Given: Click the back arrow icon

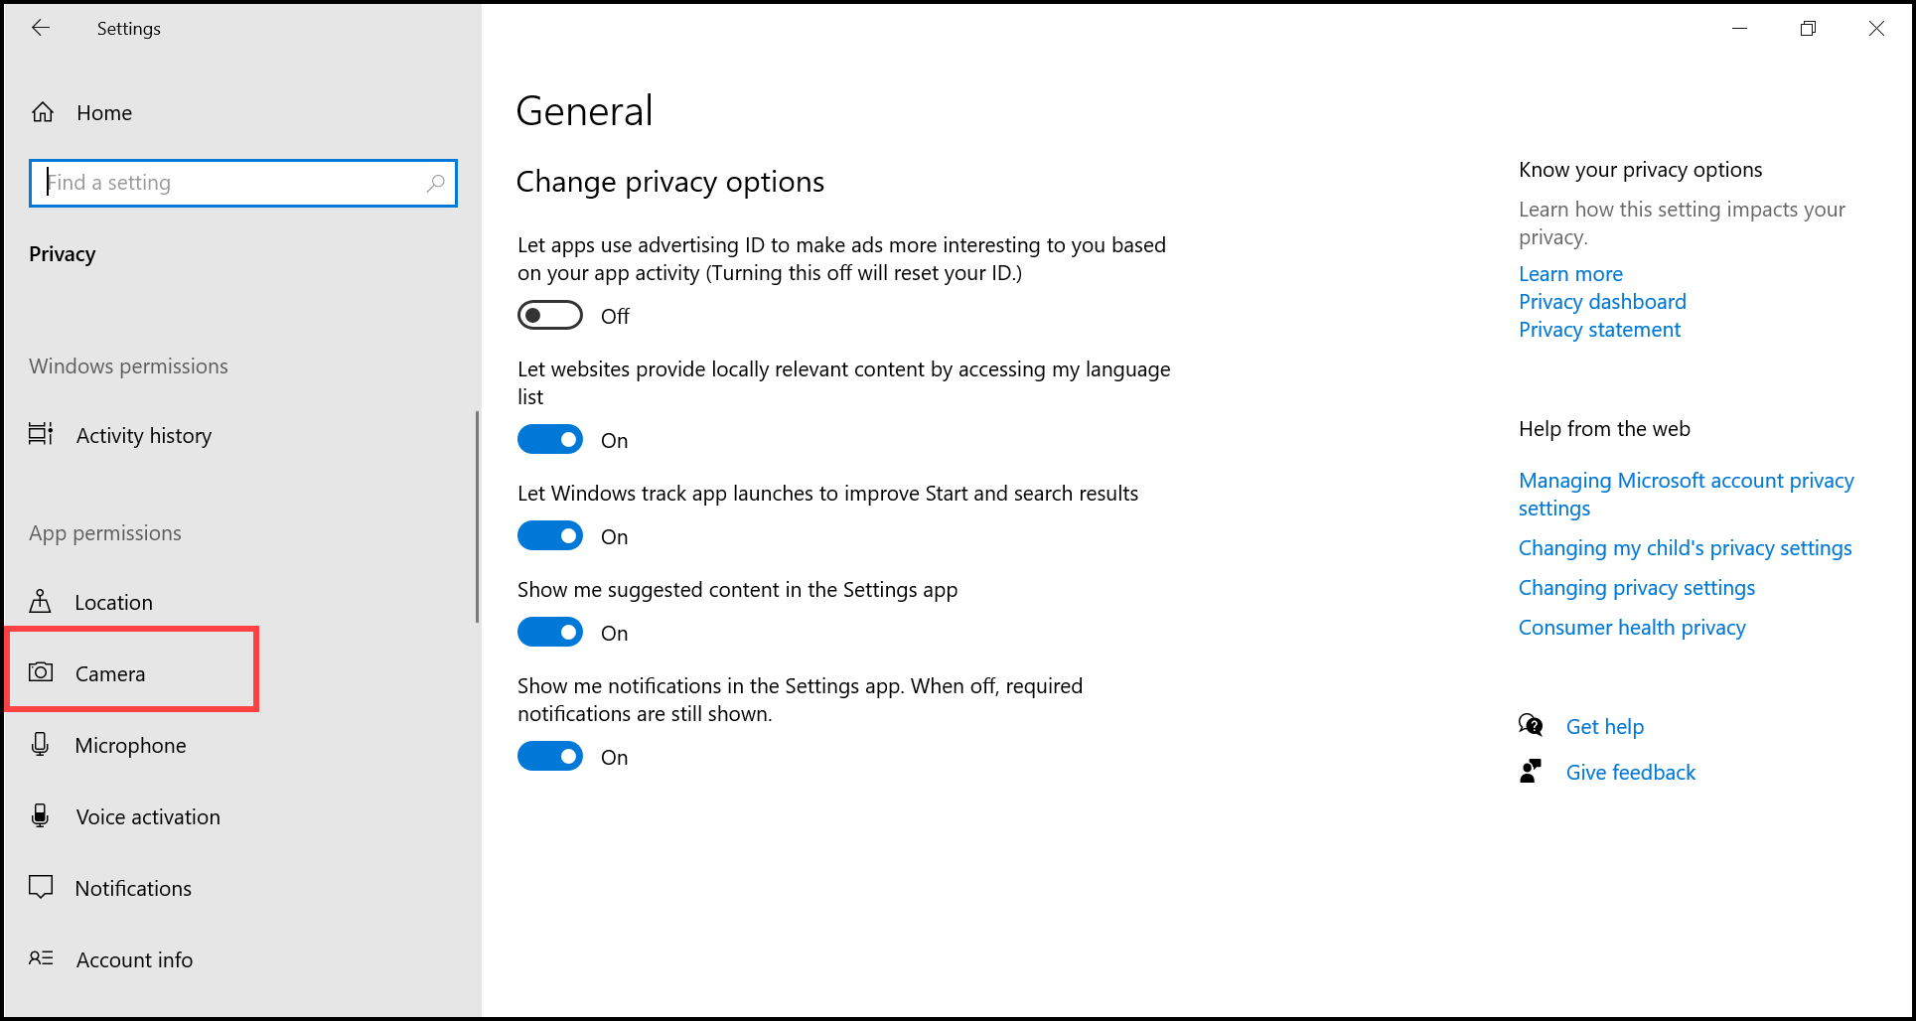Looking at the screenshot, I should tap(41, 29).
